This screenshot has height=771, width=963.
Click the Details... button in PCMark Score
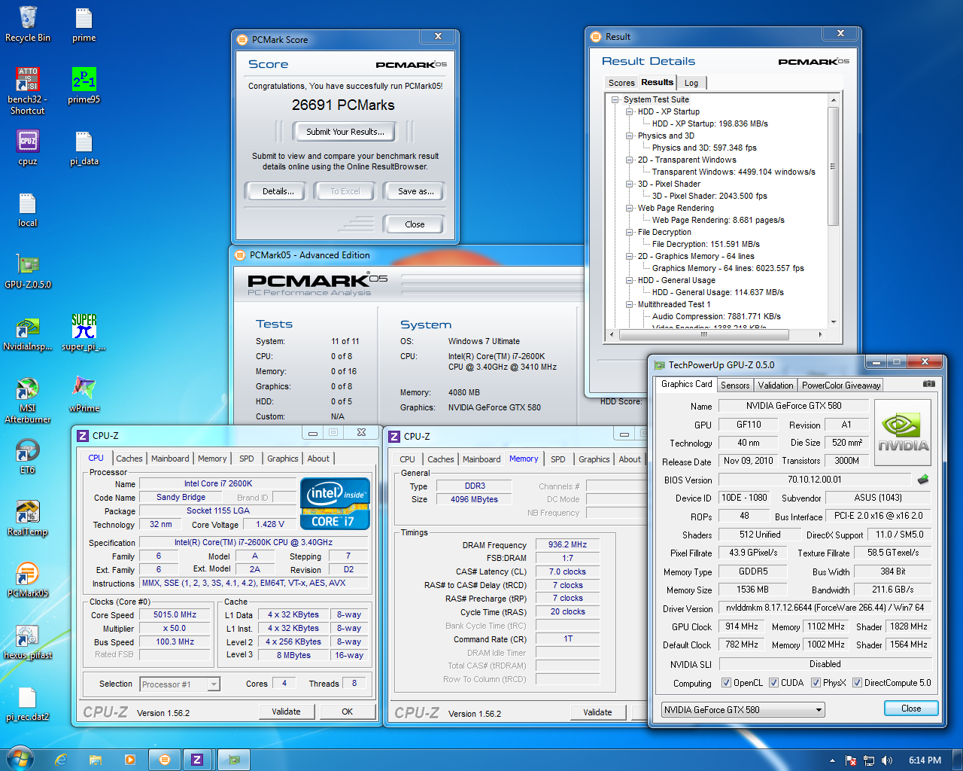click(x=278, y=191)
